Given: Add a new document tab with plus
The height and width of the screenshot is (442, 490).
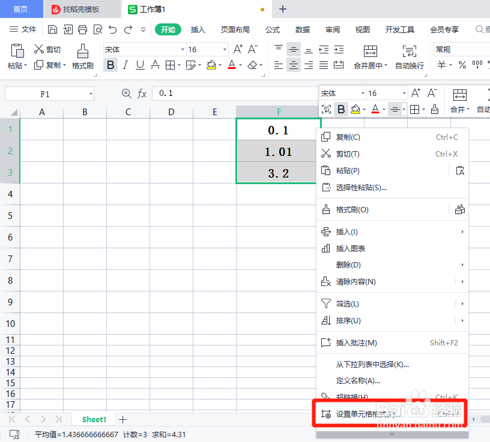Looking at the screenshot, I should click(x=282, y=10).
